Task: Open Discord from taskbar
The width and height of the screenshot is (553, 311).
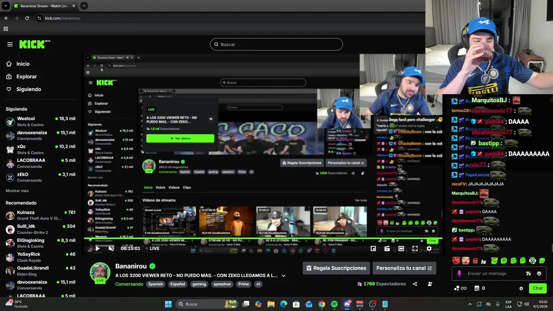Action: pyautogui.click(x=347, y=304)
